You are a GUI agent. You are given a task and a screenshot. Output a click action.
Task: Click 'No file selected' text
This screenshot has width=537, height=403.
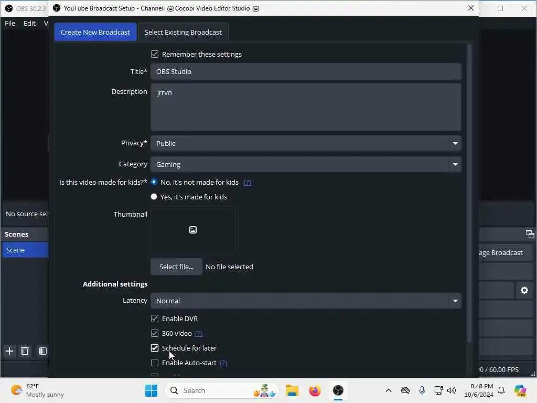click(x=230, y=267)
